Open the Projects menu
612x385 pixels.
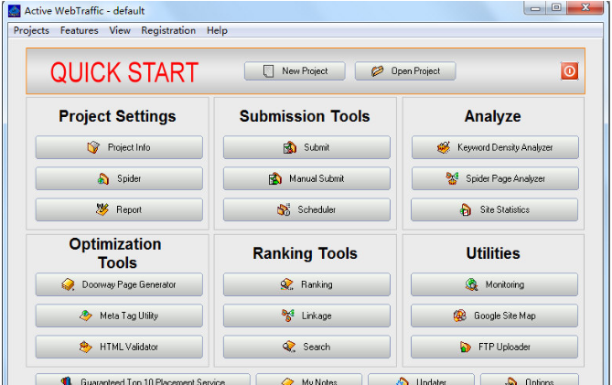[x=31, y=30]
